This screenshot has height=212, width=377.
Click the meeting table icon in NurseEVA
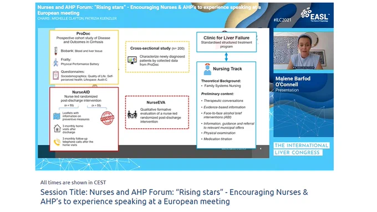coord(133,115)
